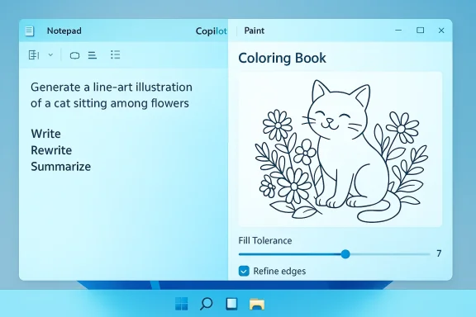Viewport: 476px width, 317px height.
Task: Choose the Rewrite option
Action: tap(51, 150)
